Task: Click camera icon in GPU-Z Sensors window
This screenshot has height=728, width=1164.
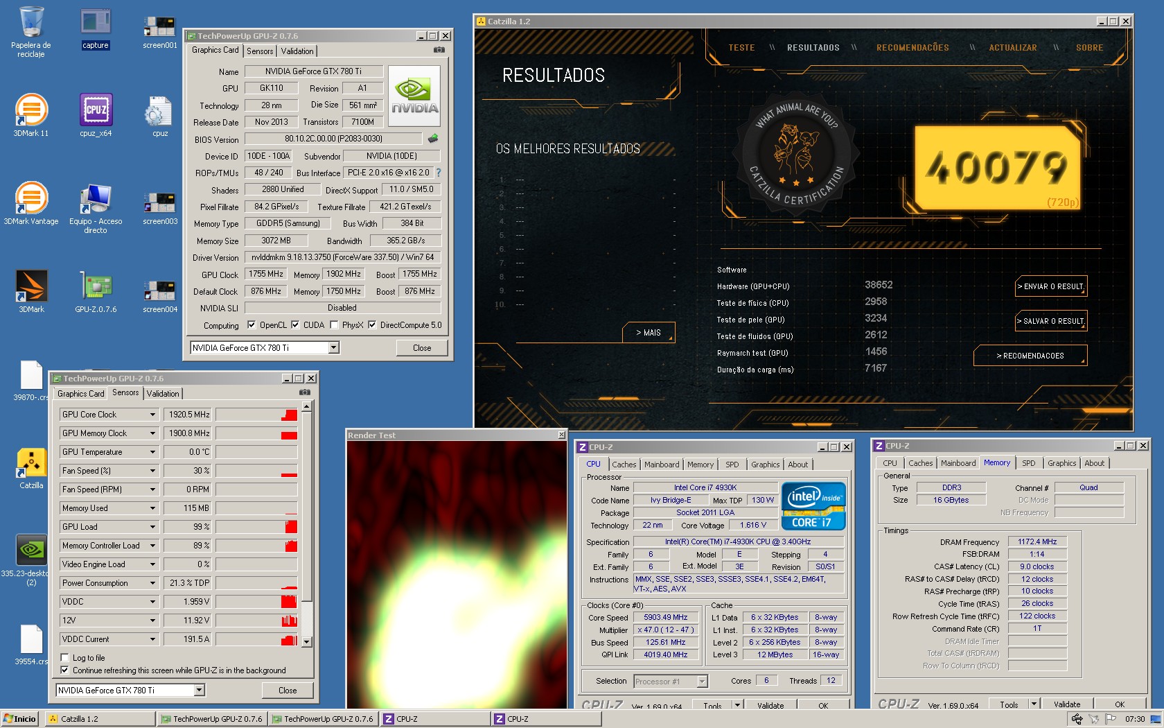Action: 304,392
